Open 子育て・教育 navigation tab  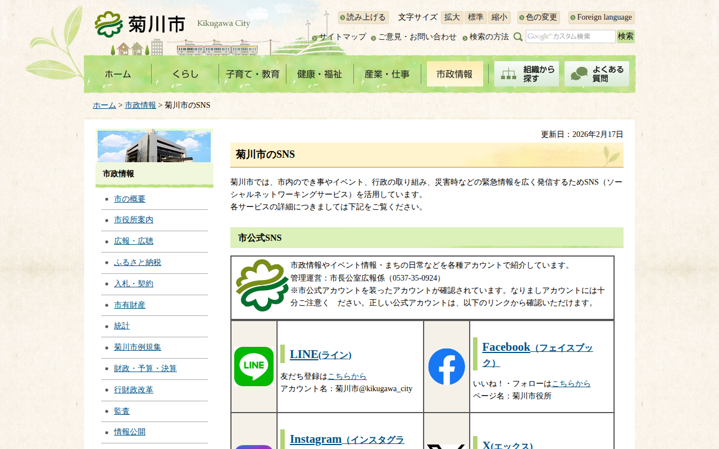pos(253,74)
